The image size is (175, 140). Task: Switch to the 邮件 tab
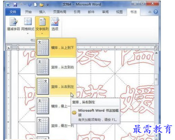coord(91,12)
